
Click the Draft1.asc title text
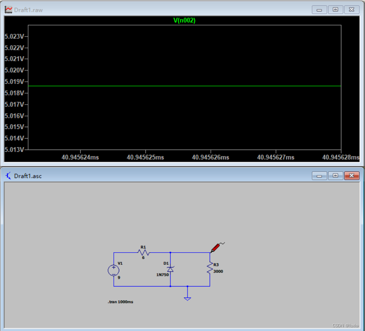[x=28, y=176]
